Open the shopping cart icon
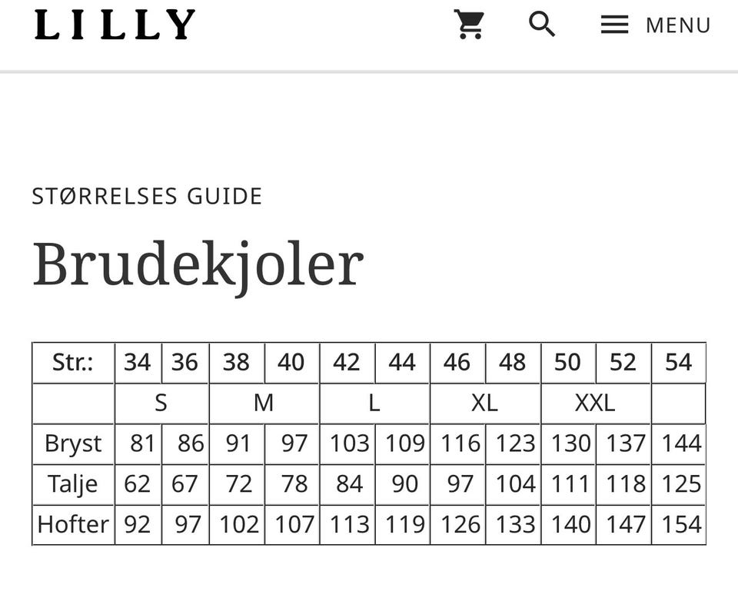This screenshot has height=591, width=738. [469, 25]
